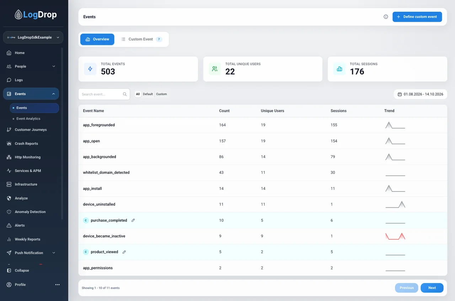Open the date range picker 01.08.2026 - 14.10.2026
455x301 pixels.
(x=421, y=94)
